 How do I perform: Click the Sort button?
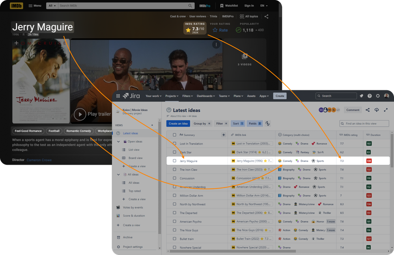(x=238, y=123)
